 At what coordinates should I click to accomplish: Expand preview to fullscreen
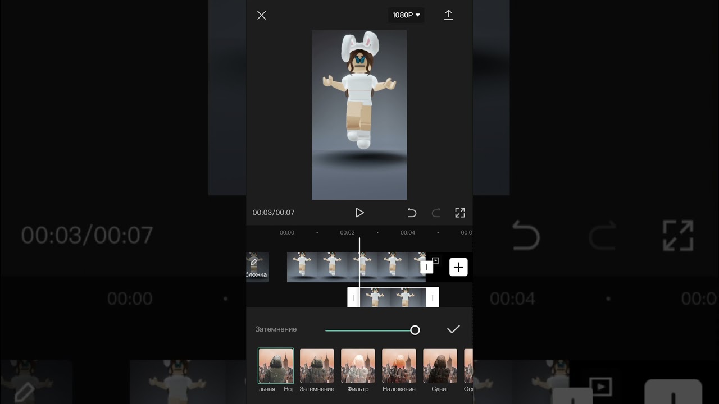coord(460,213)
